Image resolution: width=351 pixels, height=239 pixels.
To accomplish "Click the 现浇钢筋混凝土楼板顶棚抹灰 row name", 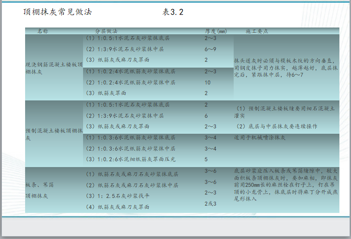I will pos(54,68).
